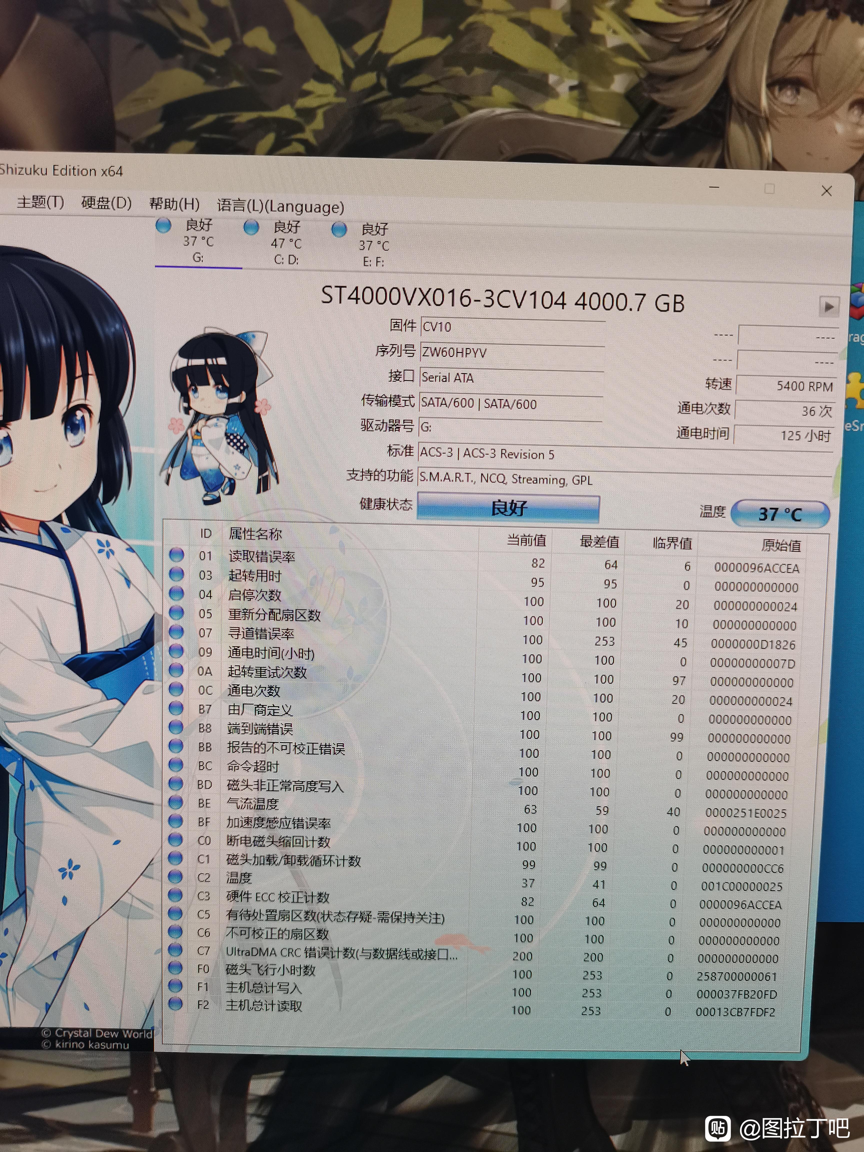Click the status orb for C0 断电磁头缩回计数

point(175,840)
